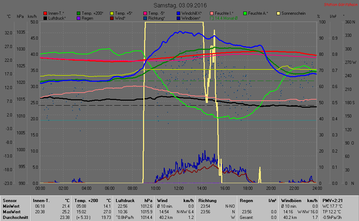Viewport: 359px width, 221px height.
Task: Select the Temp. +200 minimum 14.1
Action: pyautogui.click(x=107, y=206)
